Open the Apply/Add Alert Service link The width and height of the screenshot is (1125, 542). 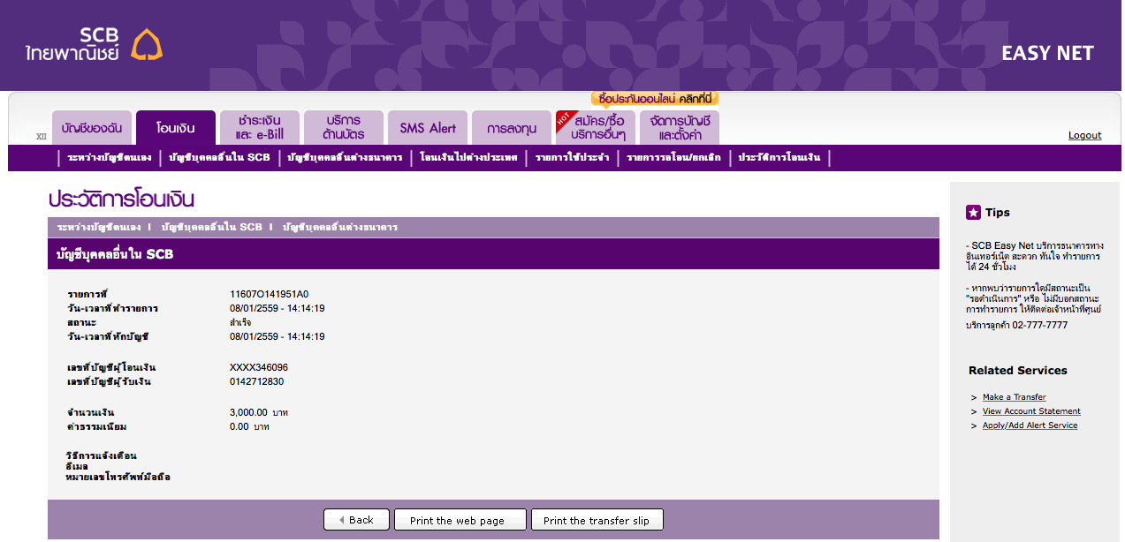[x=1030, y=425]
